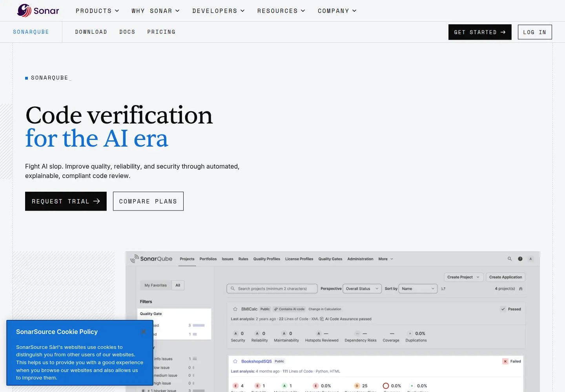The image size is (565, 392).
Task: Click the checkmark Passed badge on BMICalc
Action: pyautogui.click(x=503, y=309)
